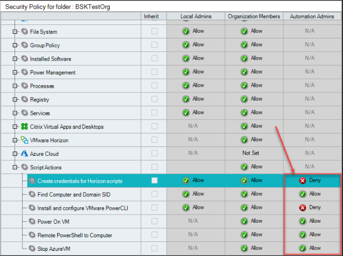
Task: Click the Group Policy gear icon
Action: tap(24, 45)
